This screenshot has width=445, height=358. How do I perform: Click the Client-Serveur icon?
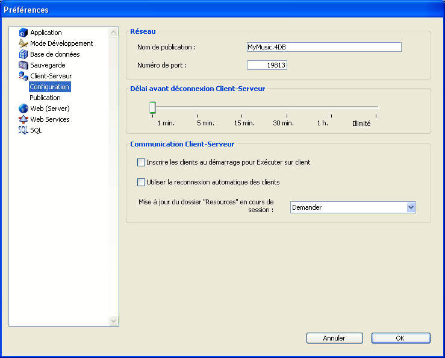click(x=23, y=76)
